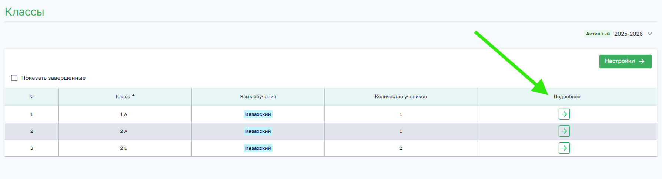Screen dimensions: 662x179
Task: Click sort arrow next to Класс header
Action: [x=133, y=96]
